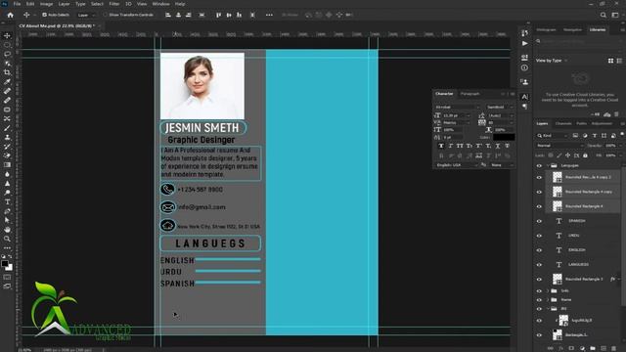Image resolution: width=626 pixels, height=352 pixels.
Task: Open the Paragraph panel icon in side dock
Action: [524, 107]
